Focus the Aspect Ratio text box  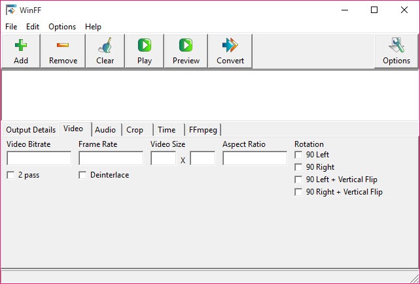point(254,159)
